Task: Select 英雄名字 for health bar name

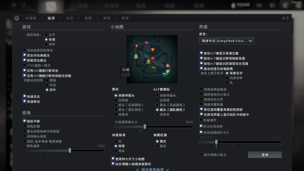Action: (227, 73)
